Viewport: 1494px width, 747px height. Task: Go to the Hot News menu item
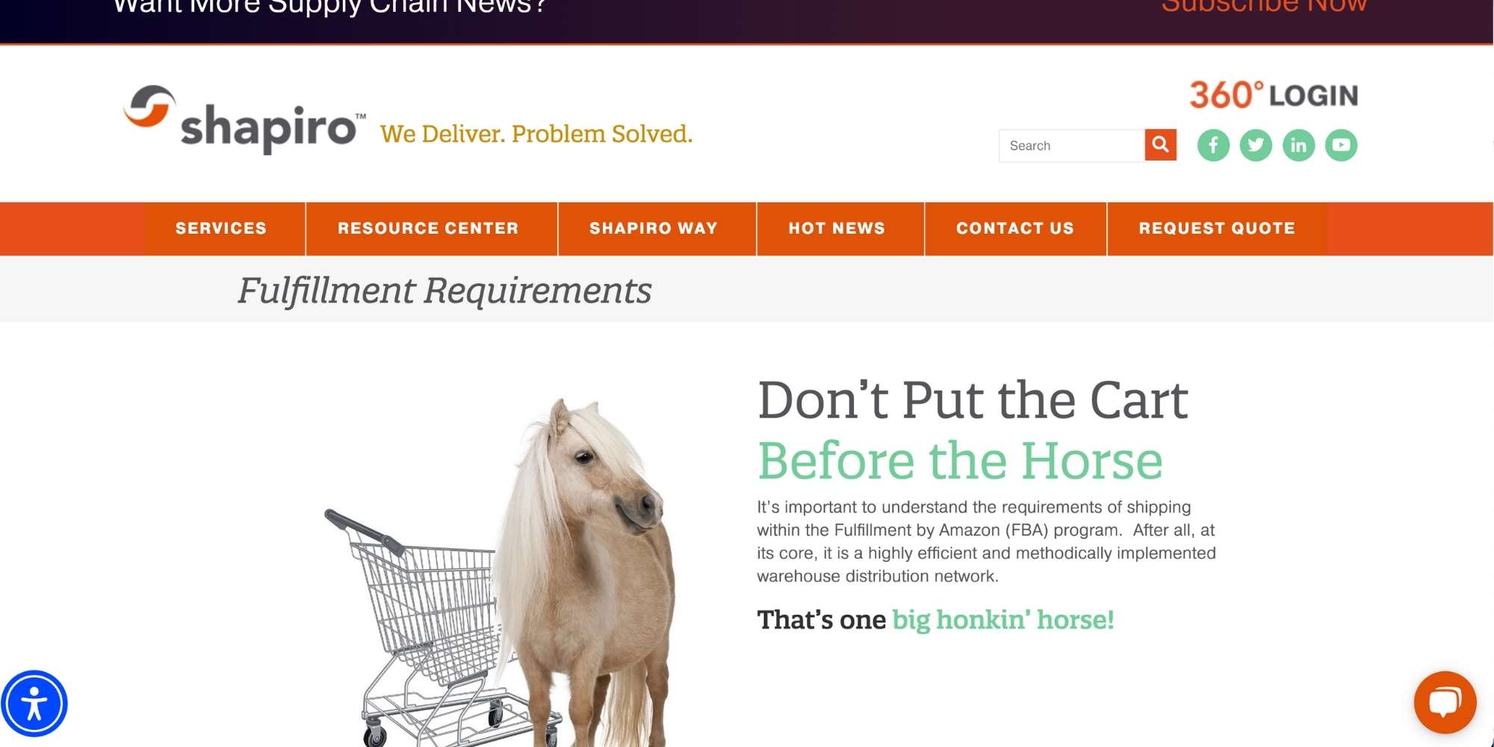click(x=837, y=229)
